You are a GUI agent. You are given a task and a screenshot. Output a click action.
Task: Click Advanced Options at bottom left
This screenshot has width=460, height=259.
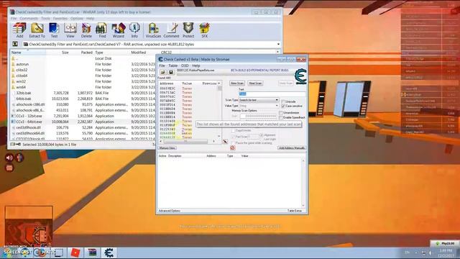pyautogui.click(x=170, y=211)
